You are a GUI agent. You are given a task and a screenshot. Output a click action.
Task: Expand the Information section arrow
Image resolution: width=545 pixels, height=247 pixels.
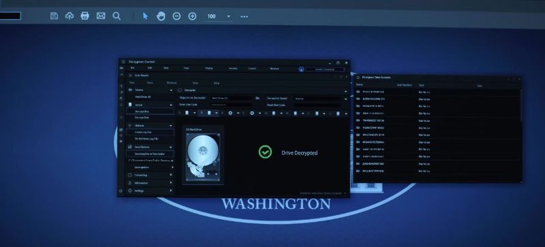[172, 183]
